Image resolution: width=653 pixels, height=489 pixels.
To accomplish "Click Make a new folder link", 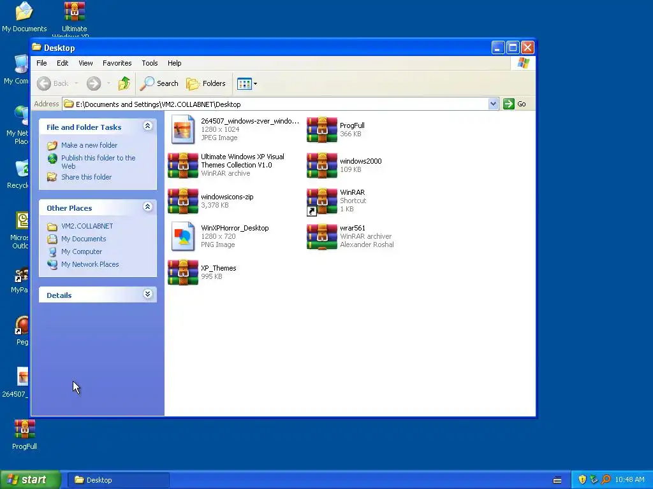I will (x=89, y=145).
